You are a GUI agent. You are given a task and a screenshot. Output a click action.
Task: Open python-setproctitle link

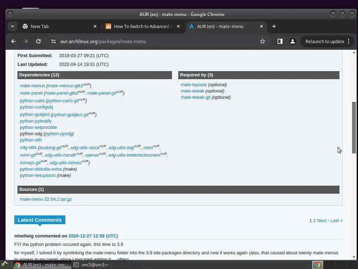[38, 127]
